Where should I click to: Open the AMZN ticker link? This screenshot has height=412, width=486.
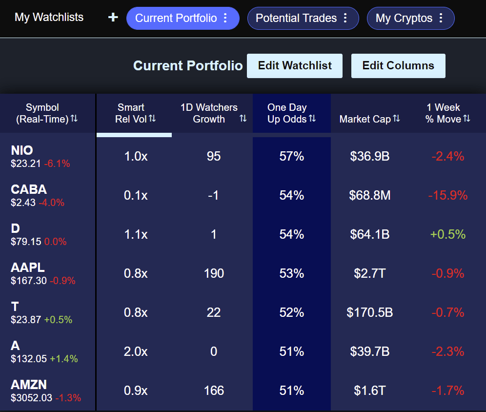29,385
